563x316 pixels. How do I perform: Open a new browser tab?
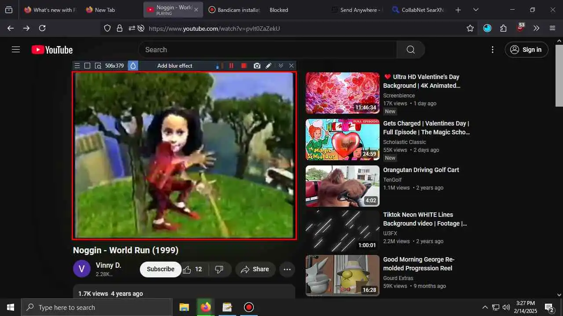click(x=458, y=10)
